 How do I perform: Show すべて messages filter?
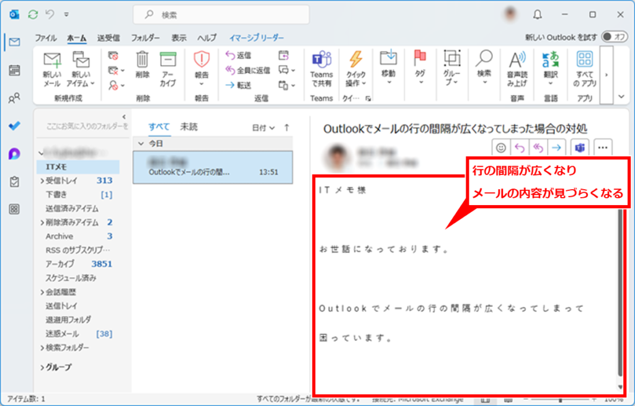coord(159,126)
